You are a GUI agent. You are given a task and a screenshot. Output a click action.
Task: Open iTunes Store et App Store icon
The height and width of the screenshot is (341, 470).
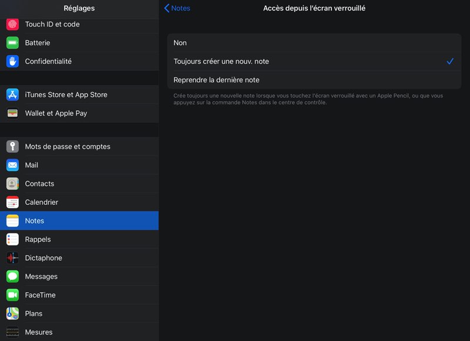pyautogui.click(x=12, y=94)
